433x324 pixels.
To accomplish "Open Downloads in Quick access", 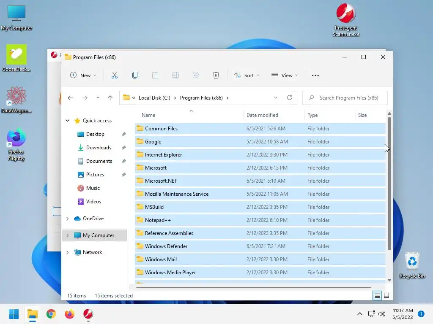I will (x=99, y=148).
